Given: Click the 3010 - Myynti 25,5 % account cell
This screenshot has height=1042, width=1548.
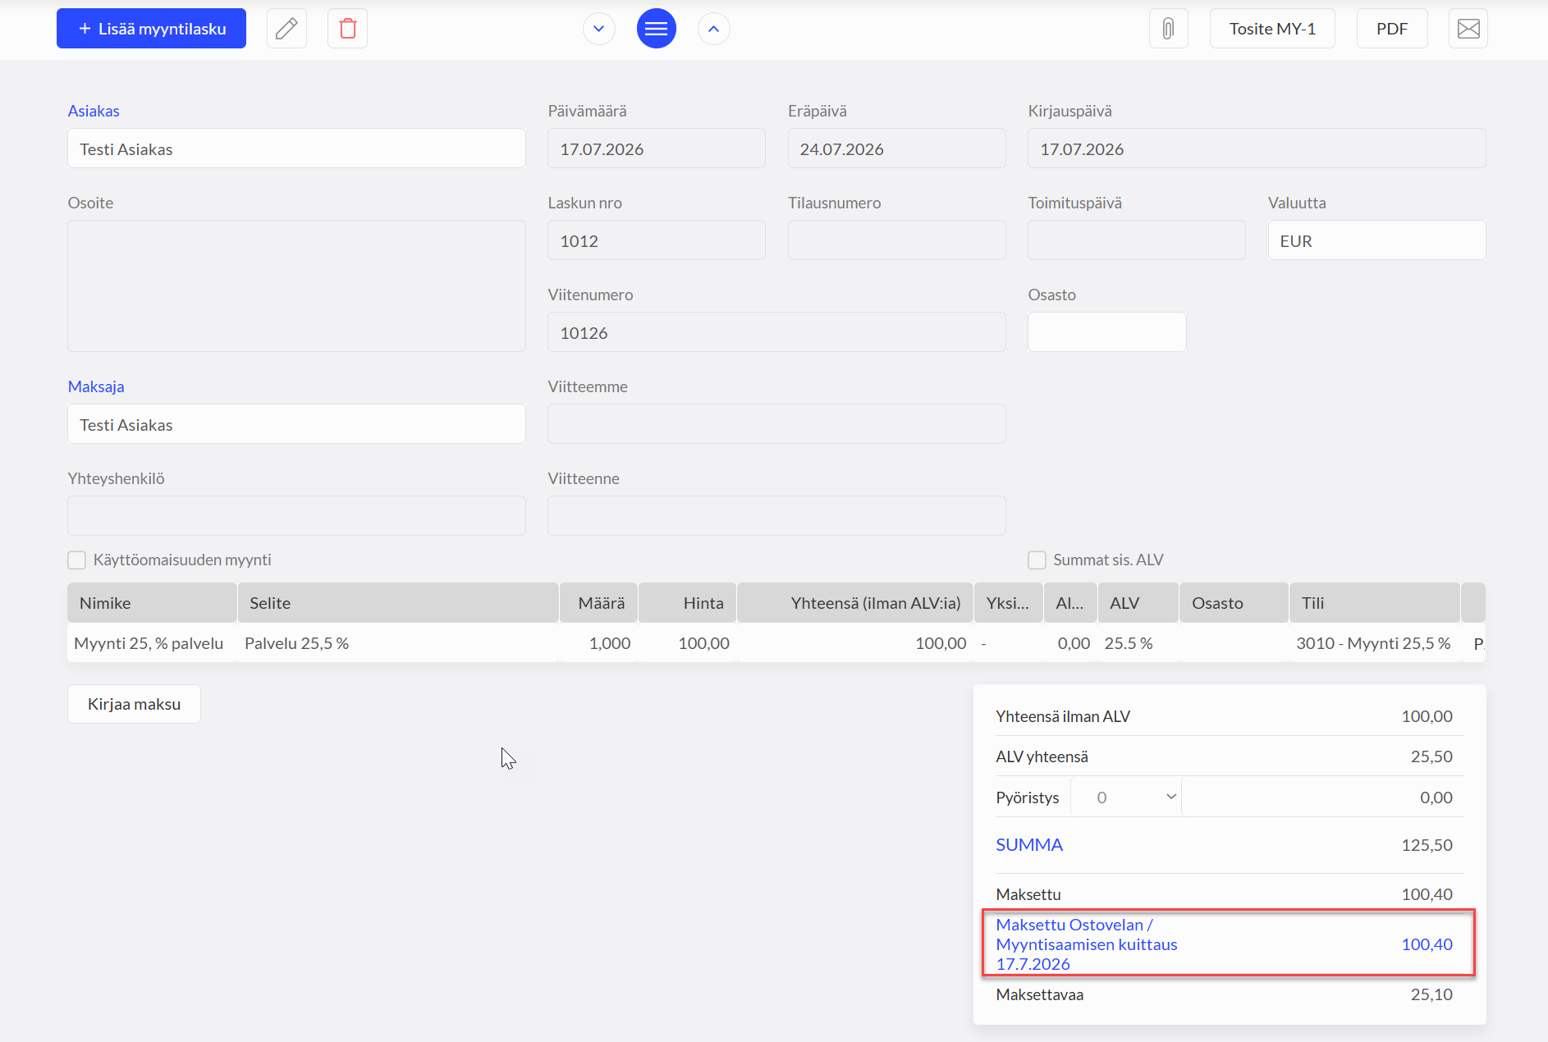Looking at the screenshot, I should pos(1375,643).
